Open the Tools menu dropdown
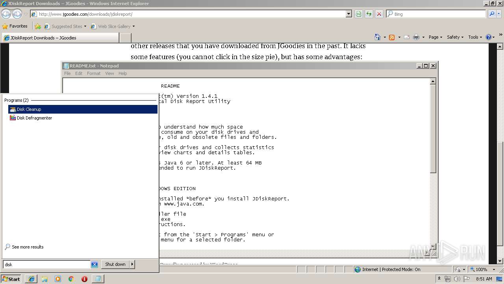504x284 pixels. (475, 37)
